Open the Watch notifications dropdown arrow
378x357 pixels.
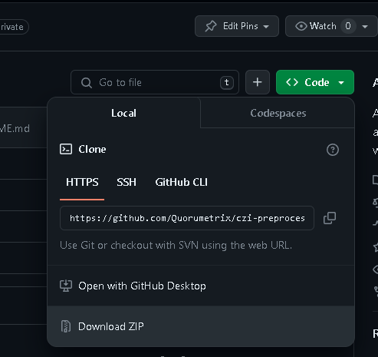pos(365,26)
